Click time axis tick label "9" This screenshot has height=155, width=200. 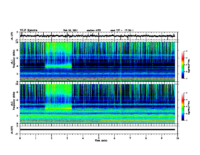click(162, 138)
